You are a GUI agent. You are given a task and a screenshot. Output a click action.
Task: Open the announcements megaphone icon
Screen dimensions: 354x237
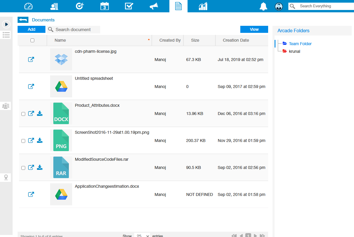(x=154, y=6)
